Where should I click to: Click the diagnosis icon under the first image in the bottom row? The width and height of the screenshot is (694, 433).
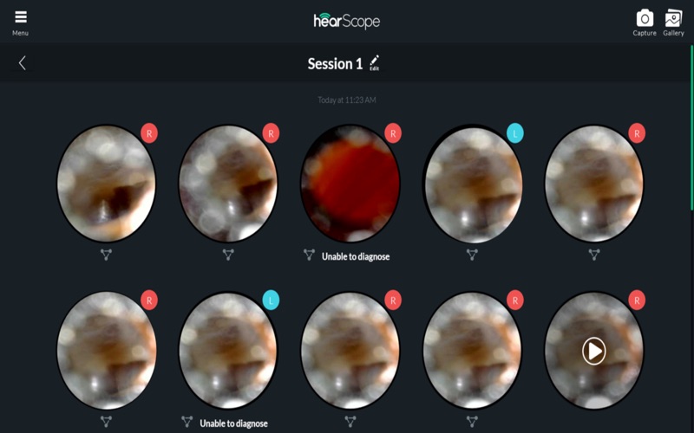[x=106, y=422]
